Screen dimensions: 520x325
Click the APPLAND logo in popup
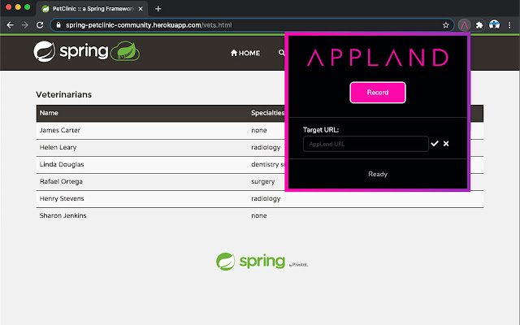[x=378, y=58]
